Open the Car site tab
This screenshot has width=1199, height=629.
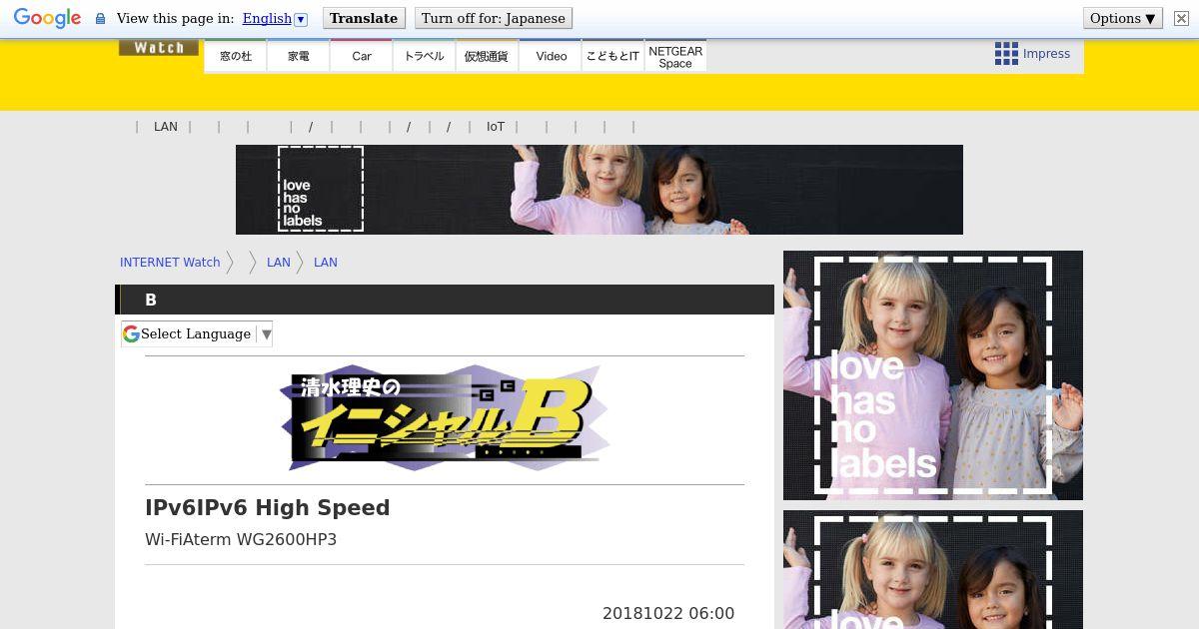pyautogui.click(x=362, y=56)
